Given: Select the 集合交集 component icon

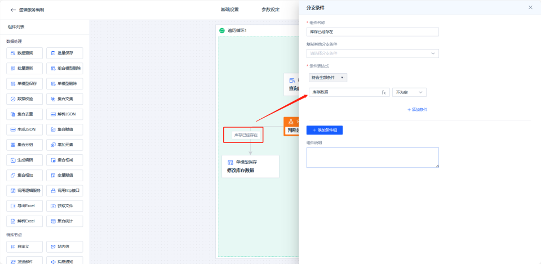Looking at the screenshot, I should 53,99.
